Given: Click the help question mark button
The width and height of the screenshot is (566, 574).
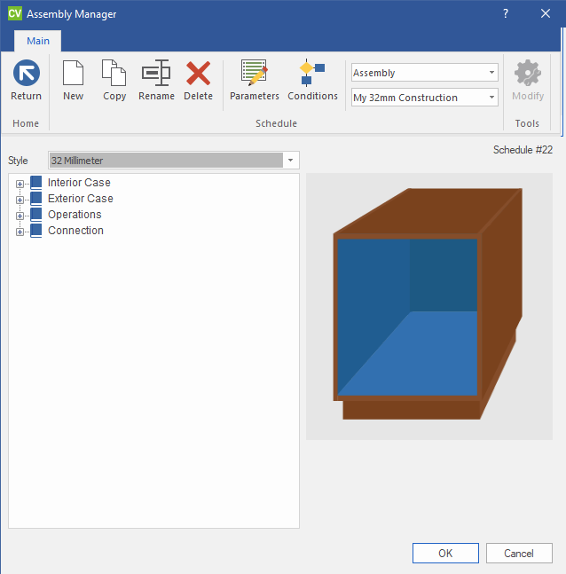Looking at the screenshot, I should pos(506,14).
